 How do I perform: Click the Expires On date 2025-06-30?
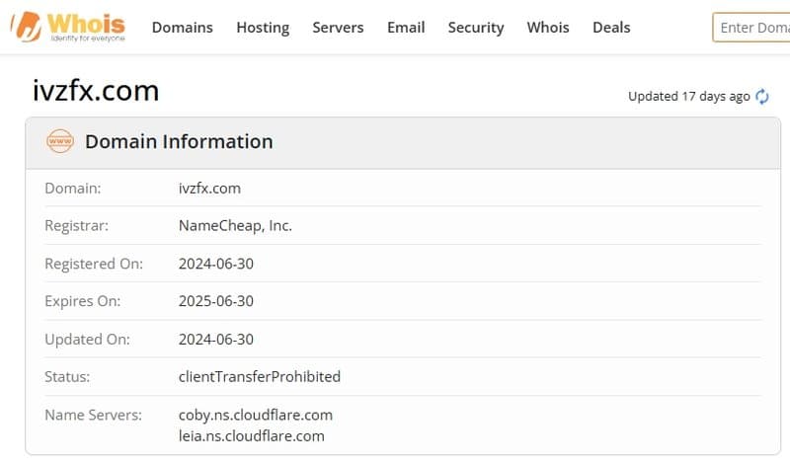[x=216, y=301]
